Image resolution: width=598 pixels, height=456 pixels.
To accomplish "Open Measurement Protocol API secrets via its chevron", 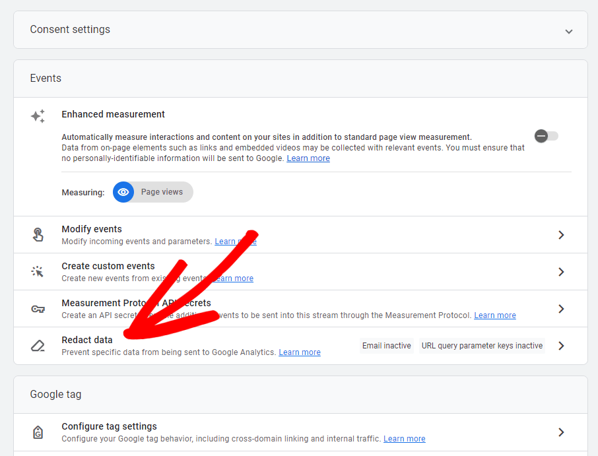I will tap(560, 308).
